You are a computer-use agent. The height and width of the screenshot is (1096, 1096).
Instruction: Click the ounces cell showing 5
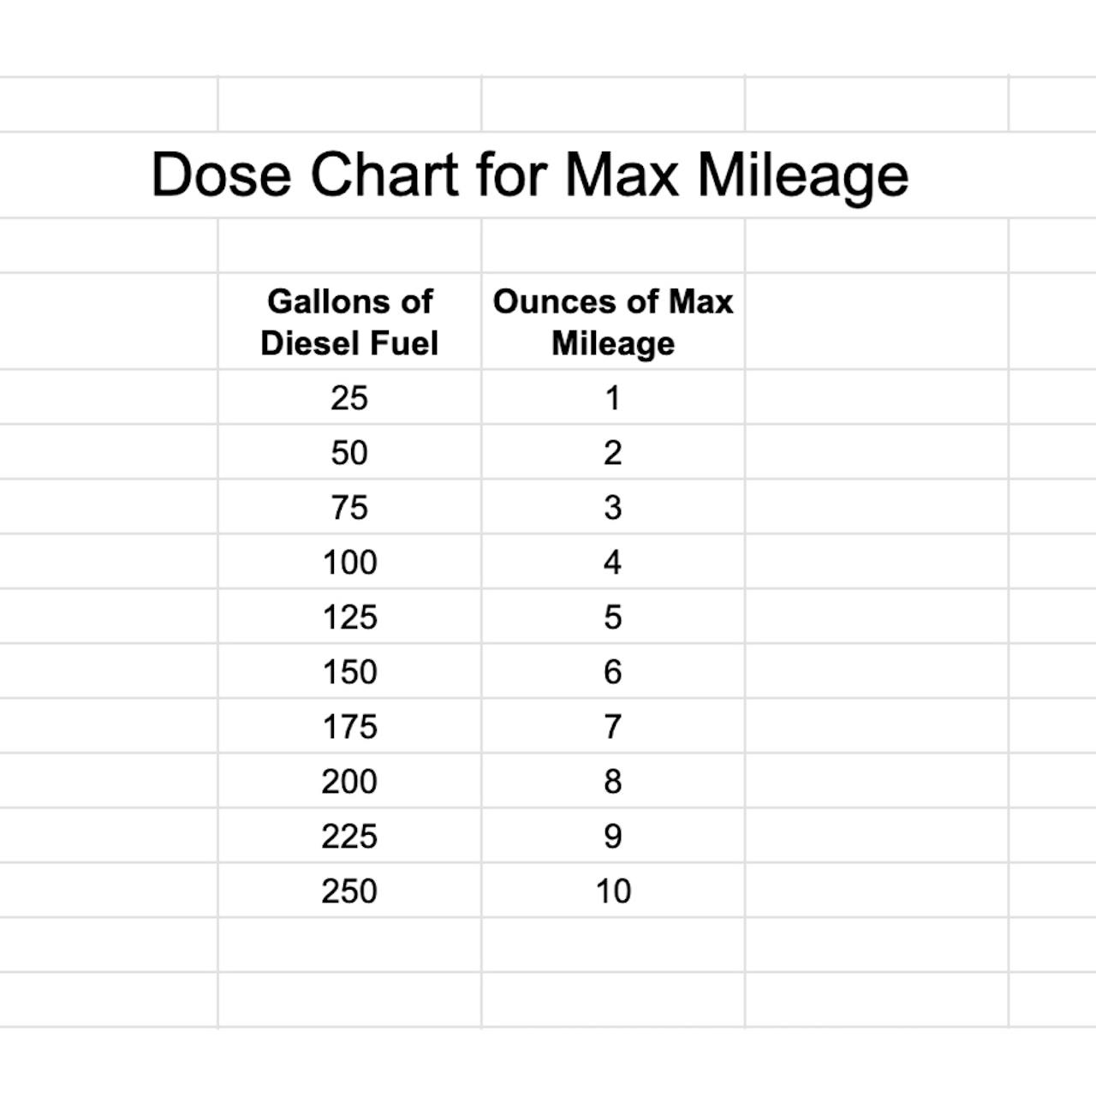pyautogui.click(x=613, y=617)
